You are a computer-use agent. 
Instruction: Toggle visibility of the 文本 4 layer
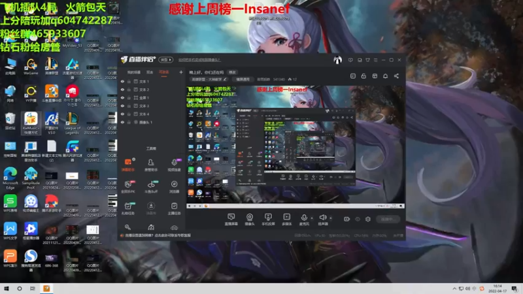tap(122, 114)
